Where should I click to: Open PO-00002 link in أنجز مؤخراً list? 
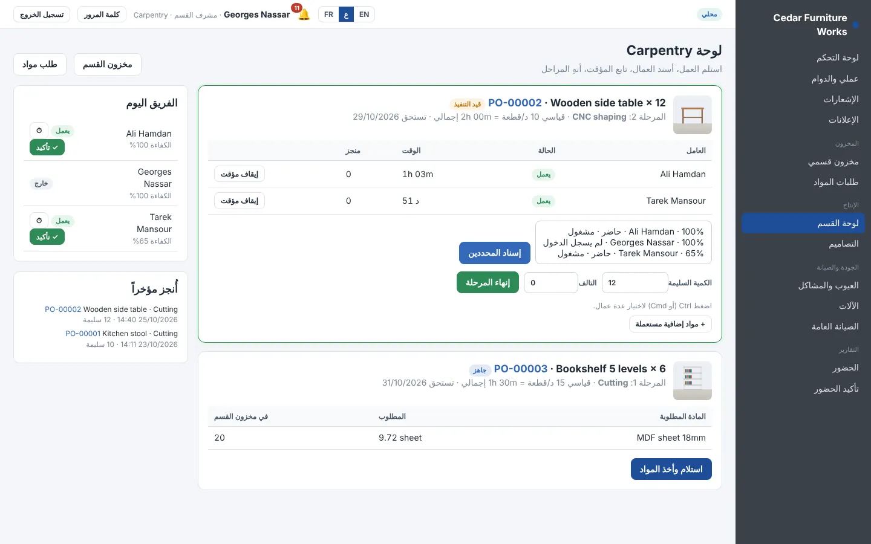63,309
